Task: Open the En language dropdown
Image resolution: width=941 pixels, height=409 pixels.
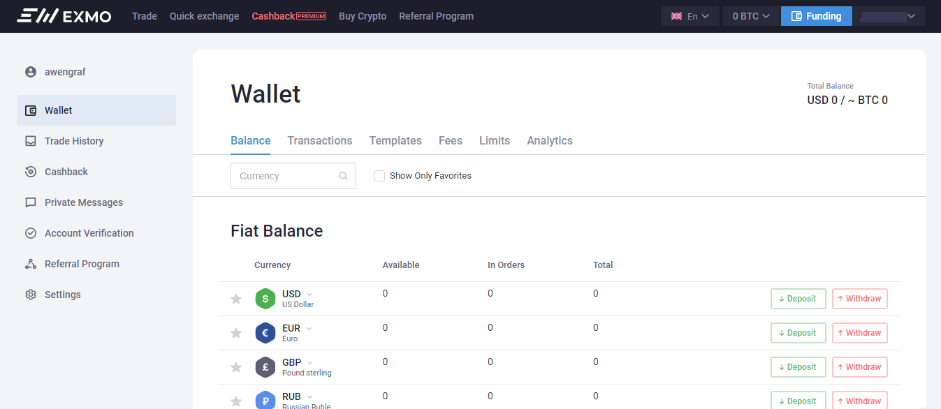Action: 690,16
